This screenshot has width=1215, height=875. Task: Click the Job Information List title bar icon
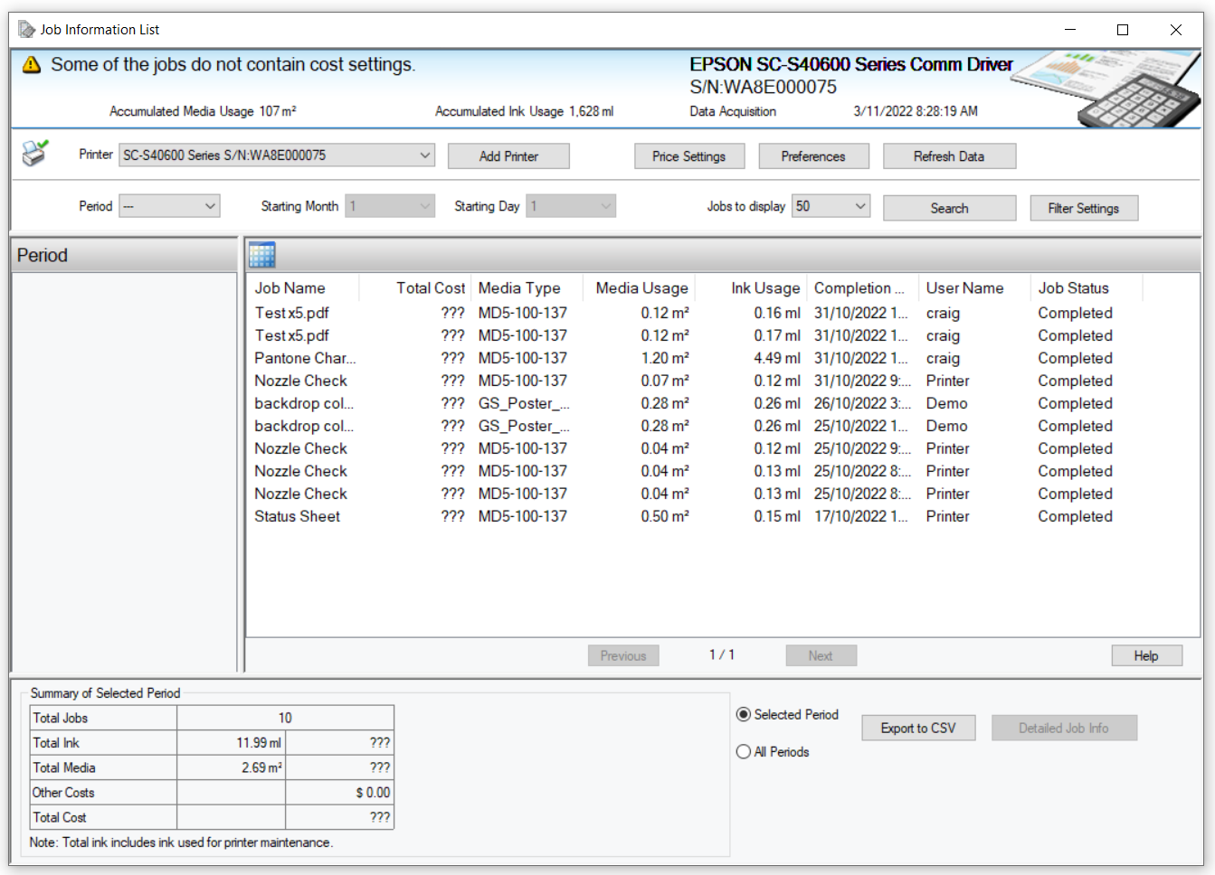point(26,29)
